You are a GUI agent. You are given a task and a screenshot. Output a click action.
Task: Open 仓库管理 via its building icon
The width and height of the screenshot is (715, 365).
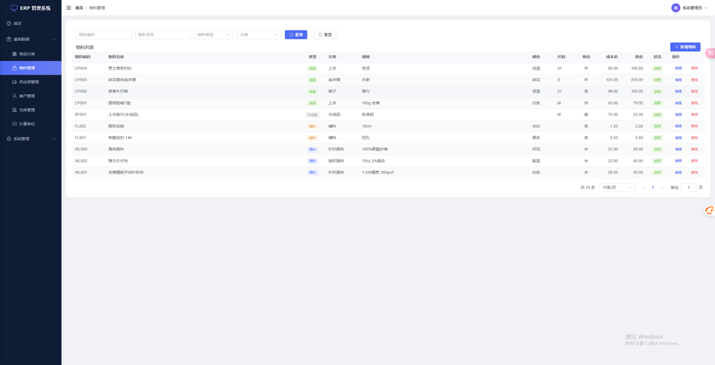point(14,110)
